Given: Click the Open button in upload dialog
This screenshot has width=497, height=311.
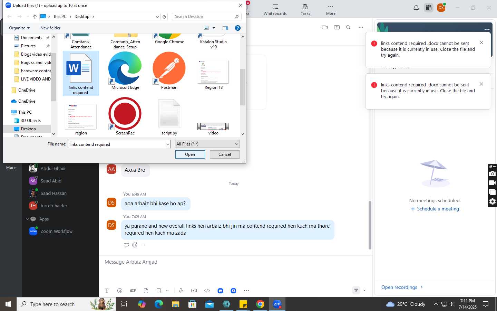Looking at the screenshot, I should point(190,154).
